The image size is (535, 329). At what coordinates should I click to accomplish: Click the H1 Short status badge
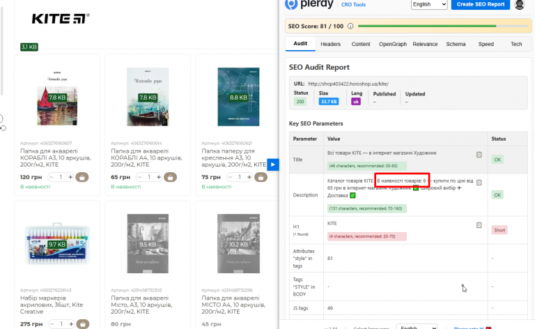click(499, 230)
